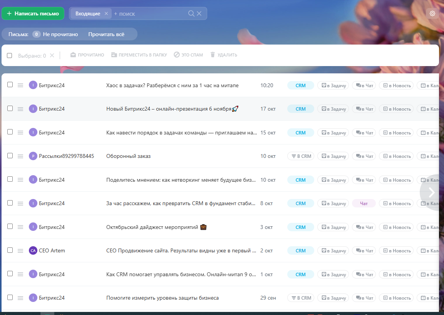Select the 8 окт message checkbox

pyautogui.click(x=10, y=202)
